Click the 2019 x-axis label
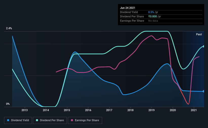The width and height of the screenshot is (208, 128). tap(152, 110)
